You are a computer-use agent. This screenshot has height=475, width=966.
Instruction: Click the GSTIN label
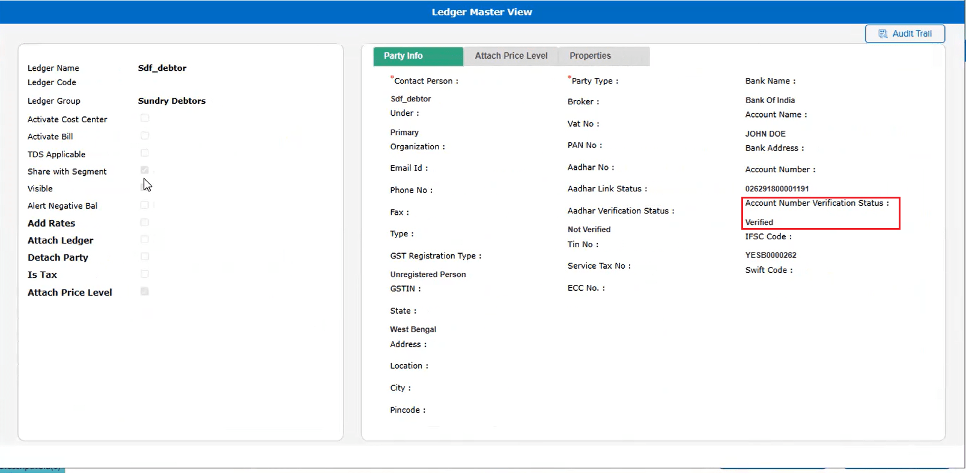coord(406,289)
